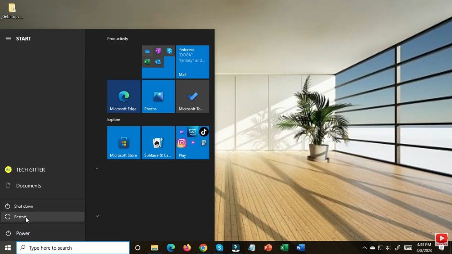The image size is (452, 254).
Task: Collapse the Explore group chevron
Action: (97, 216)
